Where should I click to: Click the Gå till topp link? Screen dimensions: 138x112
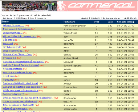pyautogui.click(x=21, y=18)
